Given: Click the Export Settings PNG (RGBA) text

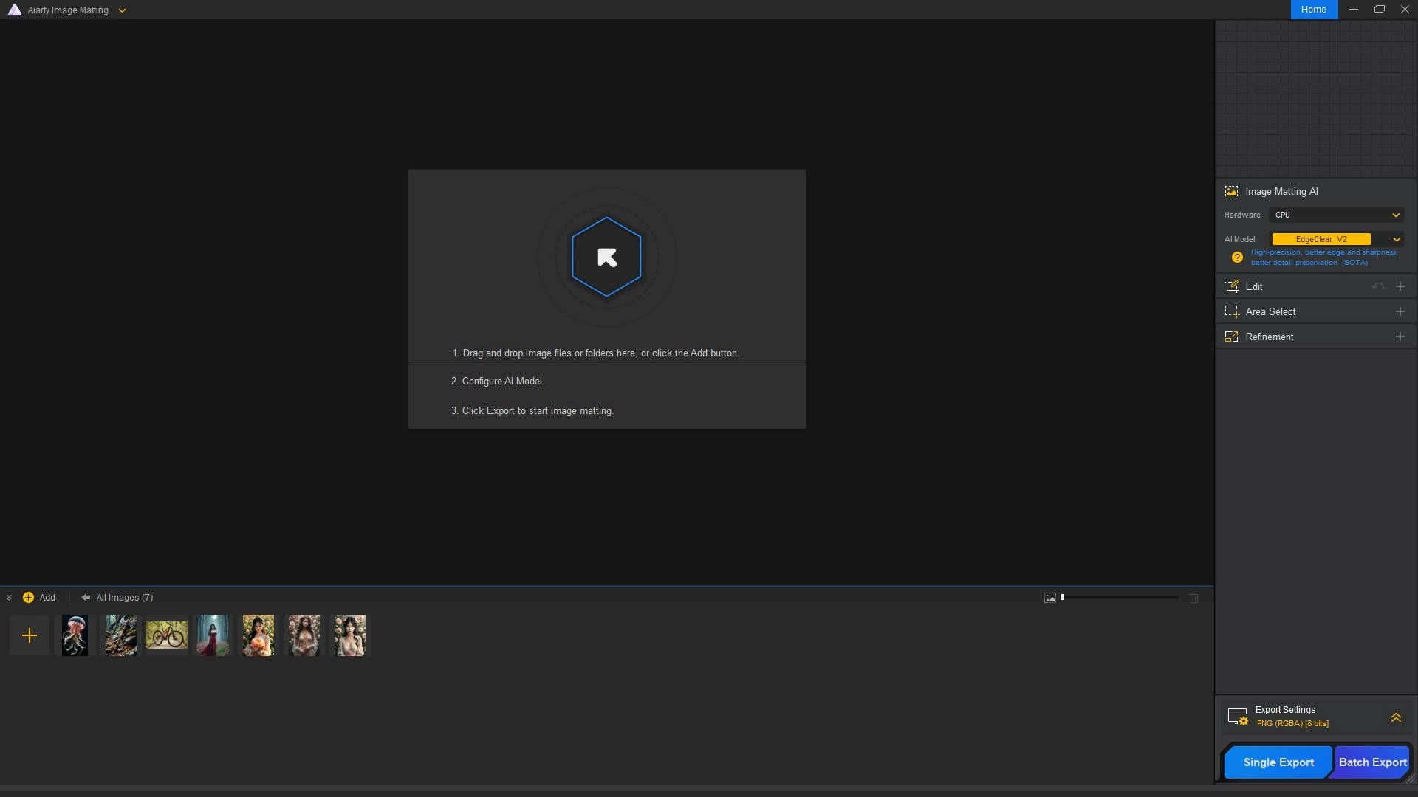Looking at the screenshot, I should pos(1292,724).
